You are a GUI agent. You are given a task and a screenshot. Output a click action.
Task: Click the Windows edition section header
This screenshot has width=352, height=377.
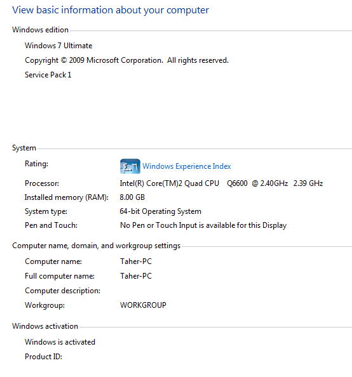click(x=41, y=30)
